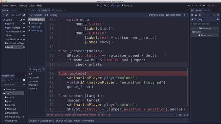
Task: Hide the Pivot node
Action: tap(24, 35)
